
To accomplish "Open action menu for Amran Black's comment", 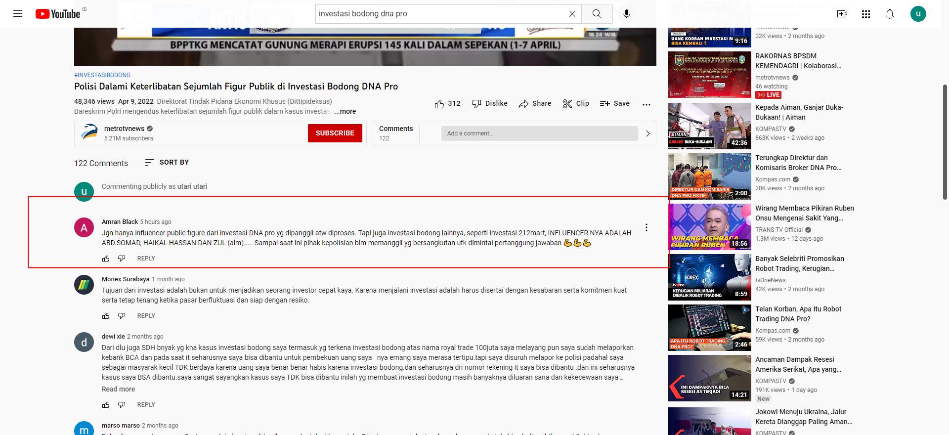I will pos(647,227).
